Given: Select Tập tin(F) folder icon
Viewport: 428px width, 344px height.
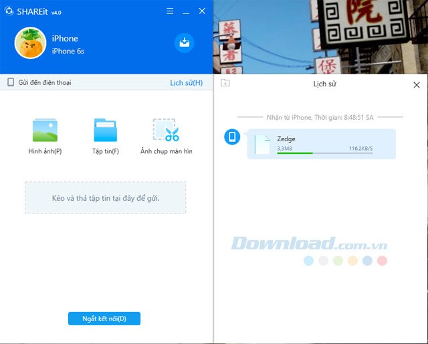Looking at the screenshot, I should click(x=106, y=130).
